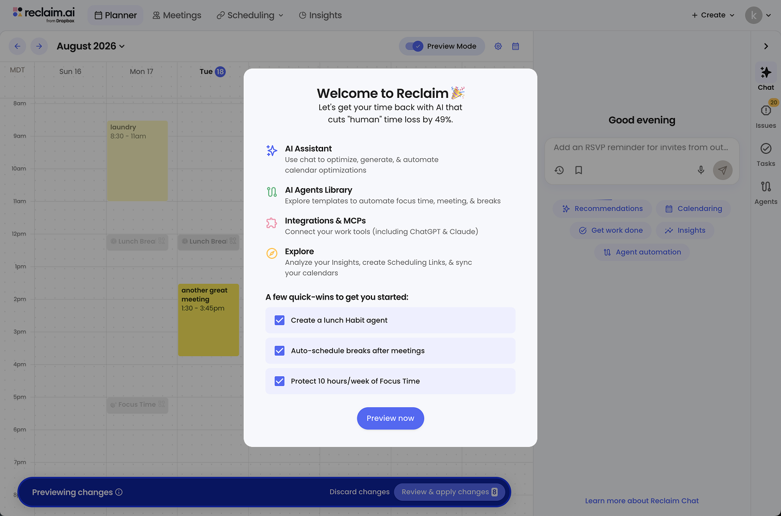Open the user avatar 'k'

754,15
